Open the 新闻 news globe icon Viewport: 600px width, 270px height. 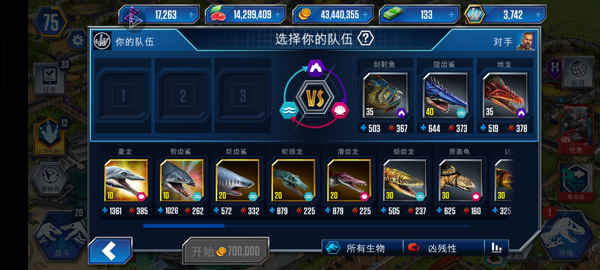point(578,72)
